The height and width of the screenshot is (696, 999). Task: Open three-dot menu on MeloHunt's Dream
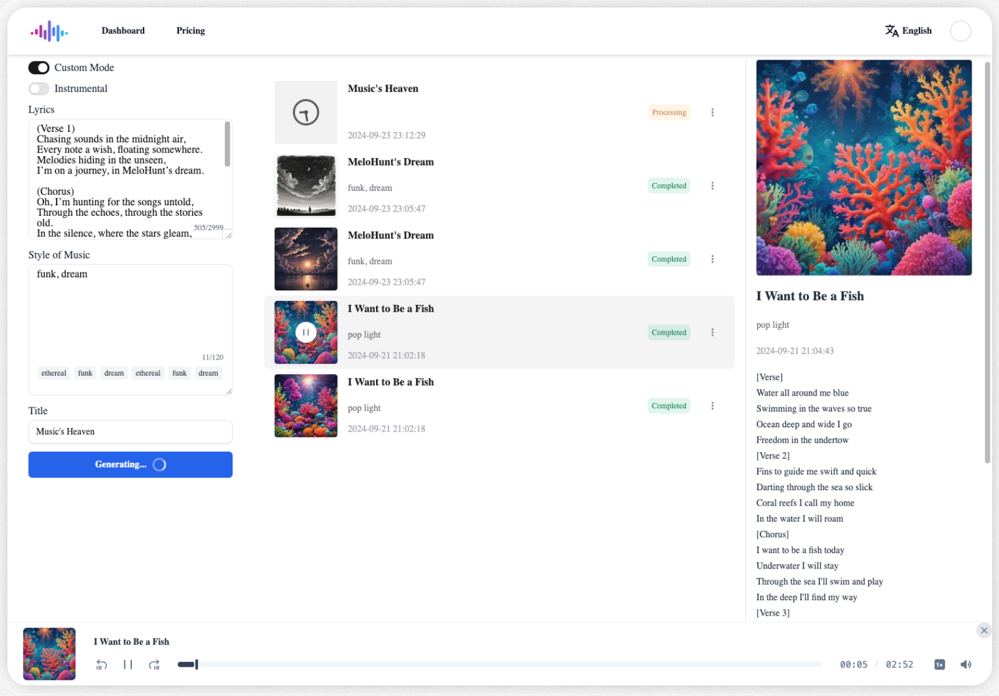712,185
